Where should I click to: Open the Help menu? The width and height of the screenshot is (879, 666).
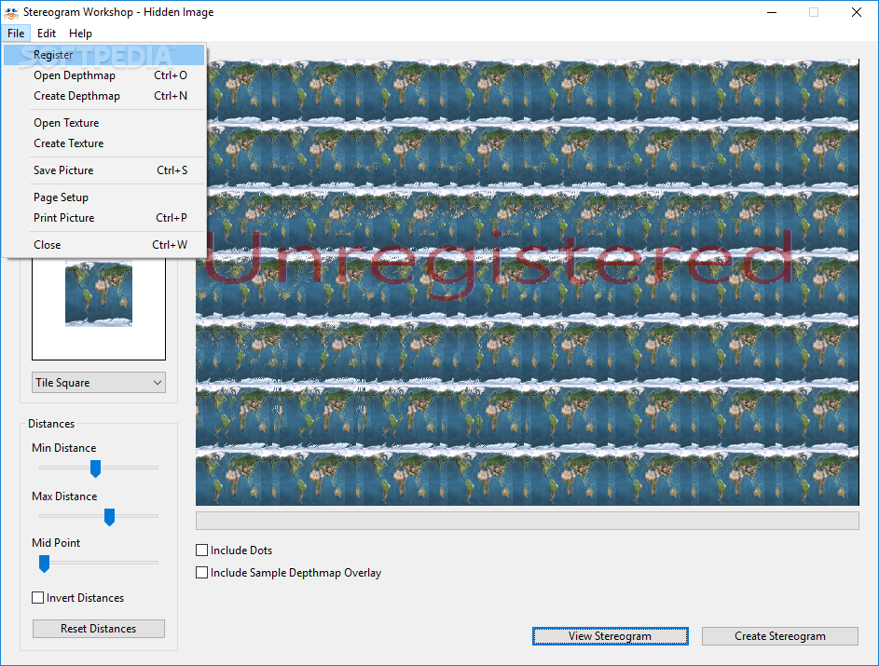[80, 34]
